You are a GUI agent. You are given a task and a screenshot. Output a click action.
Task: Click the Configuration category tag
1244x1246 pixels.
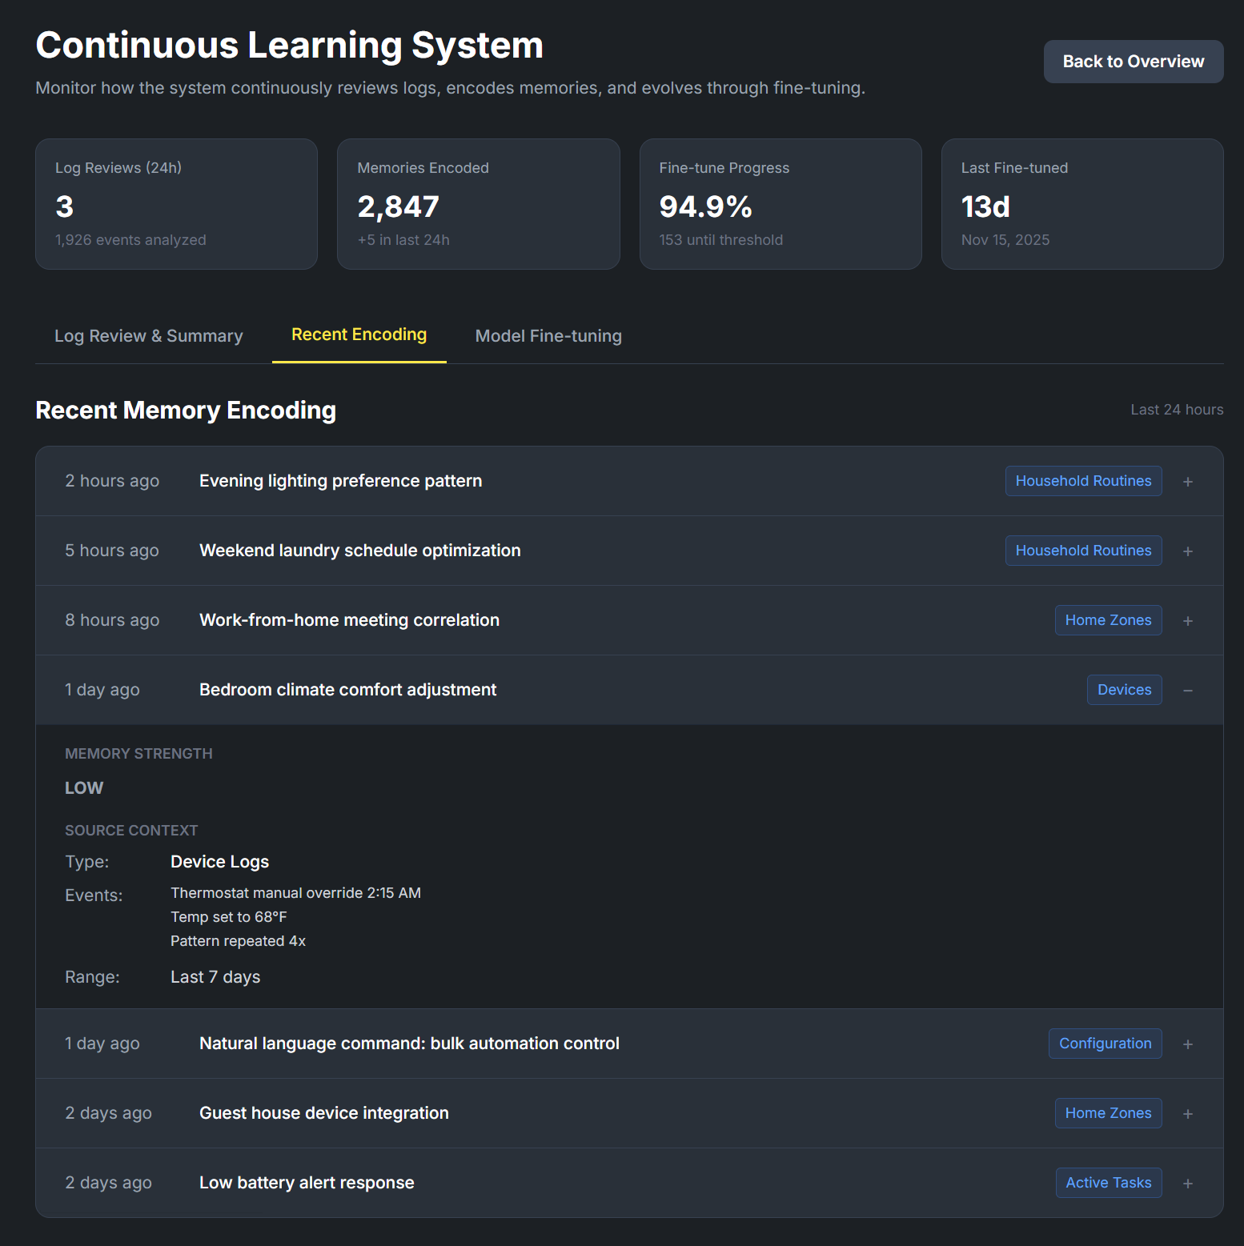(1104, 1044)
